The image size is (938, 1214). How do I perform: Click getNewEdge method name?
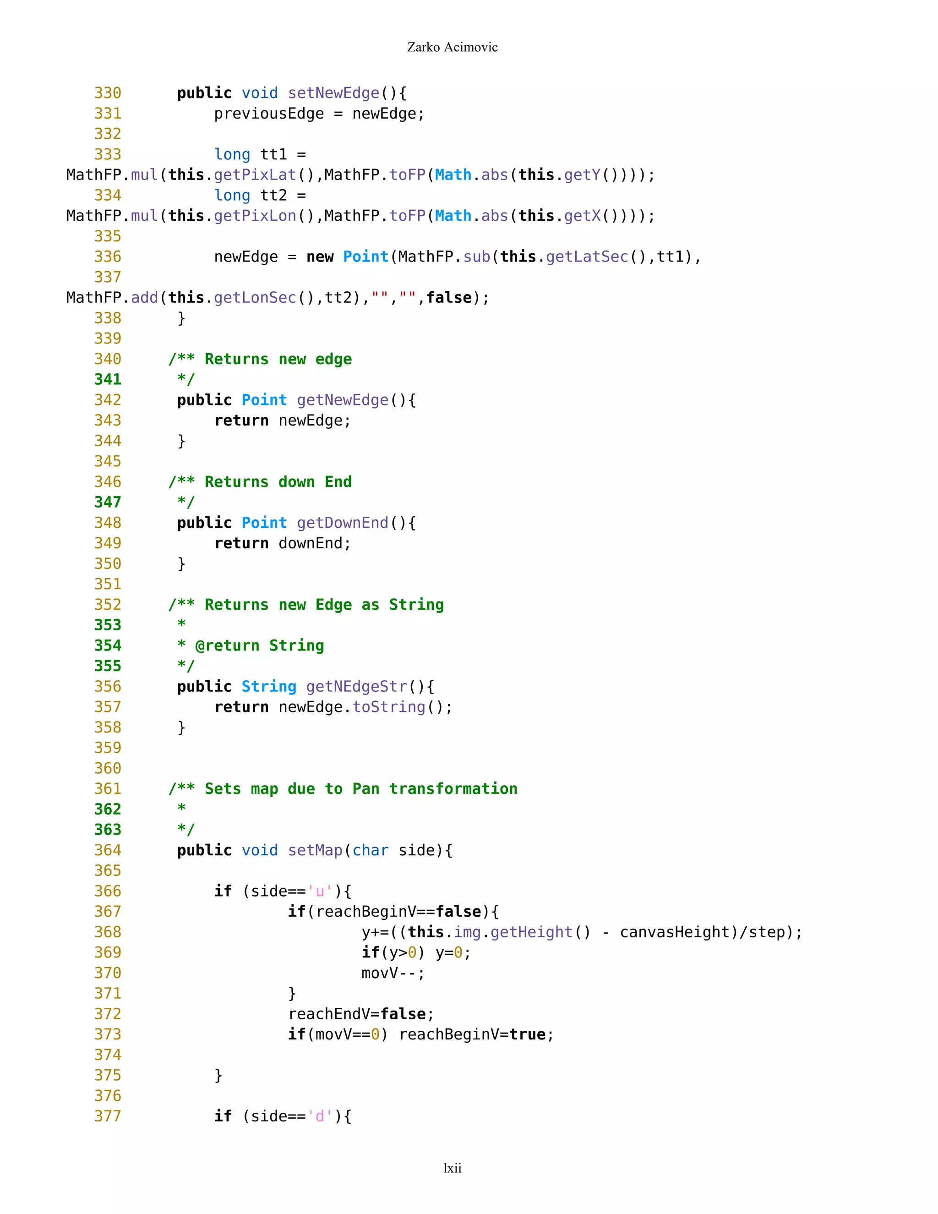pos(342,400)
